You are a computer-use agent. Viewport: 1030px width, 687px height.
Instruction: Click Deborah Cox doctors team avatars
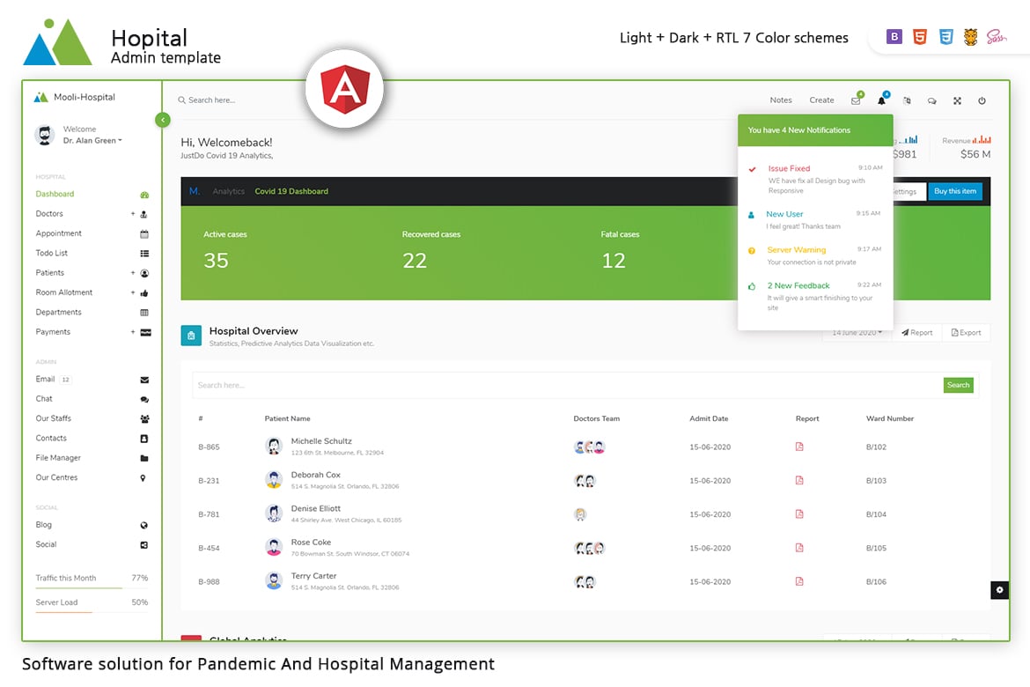pyautogui.click(x=585, y=481)
